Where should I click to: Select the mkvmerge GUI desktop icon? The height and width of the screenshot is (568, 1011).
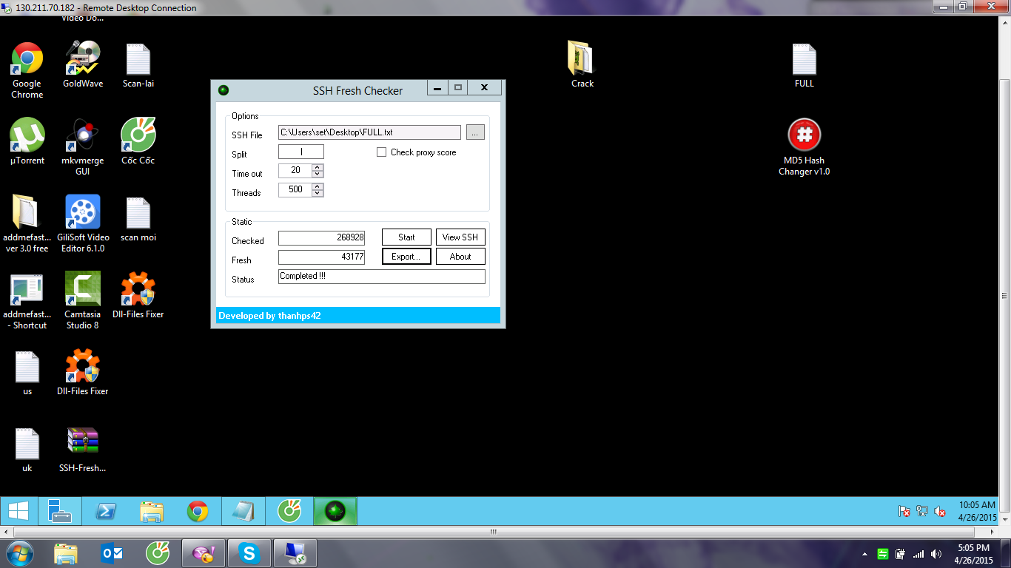82,136
